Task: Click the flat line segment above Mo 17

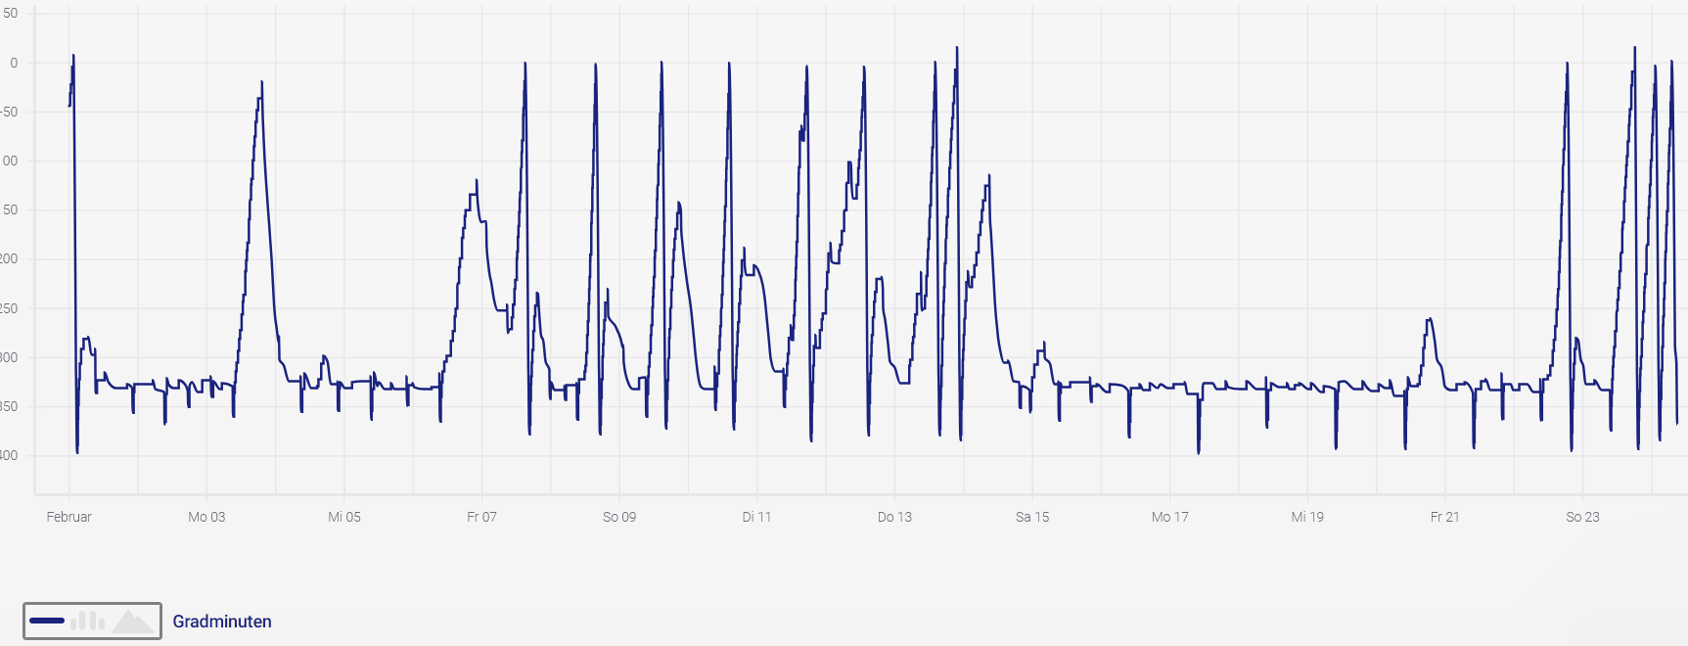Action: click(x=1170, y=385)
